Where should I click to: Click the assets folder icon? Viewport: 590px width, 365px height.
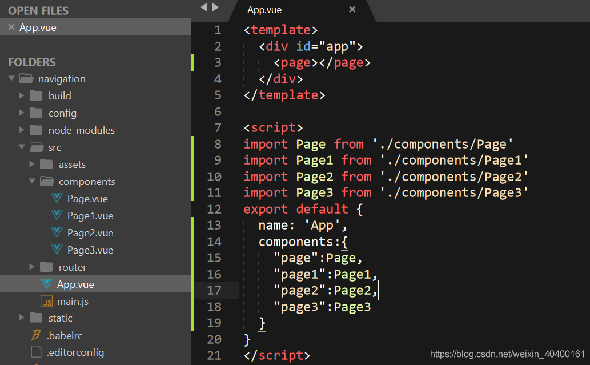tap(46, 164)
